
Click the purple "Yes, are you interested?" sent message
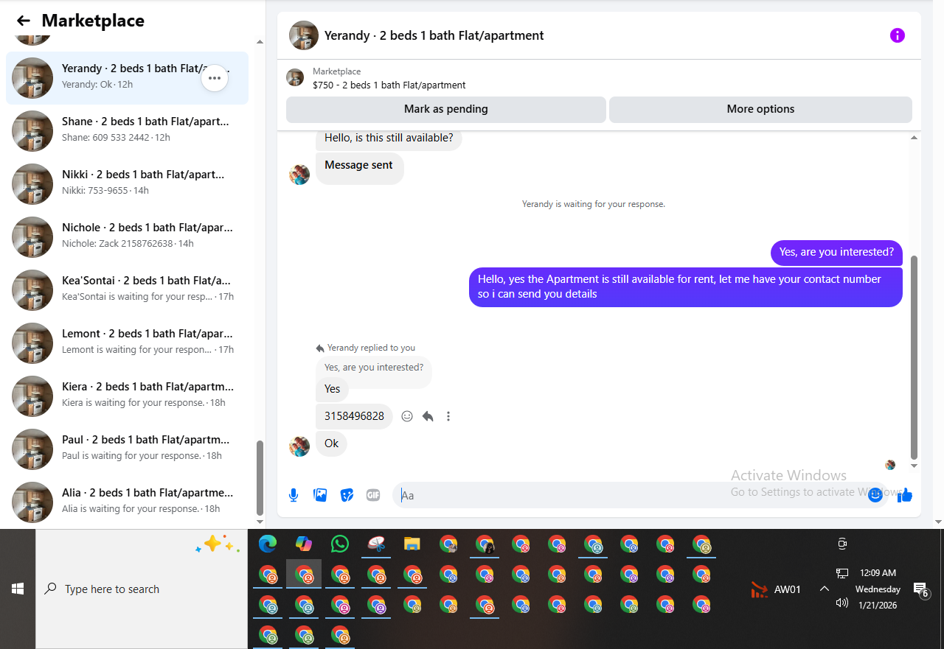836,252
